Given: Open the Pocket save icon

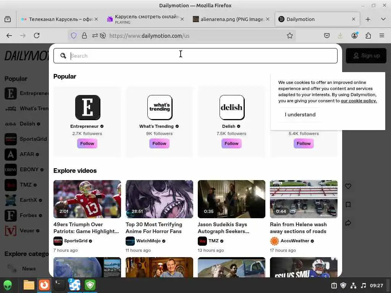Looking at the screenshot, I should click(x=327, y=35).
